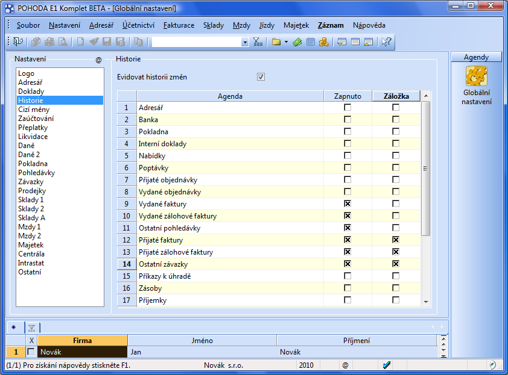Click the context help pointer icon
508x375 pixels.
[386, 42]
